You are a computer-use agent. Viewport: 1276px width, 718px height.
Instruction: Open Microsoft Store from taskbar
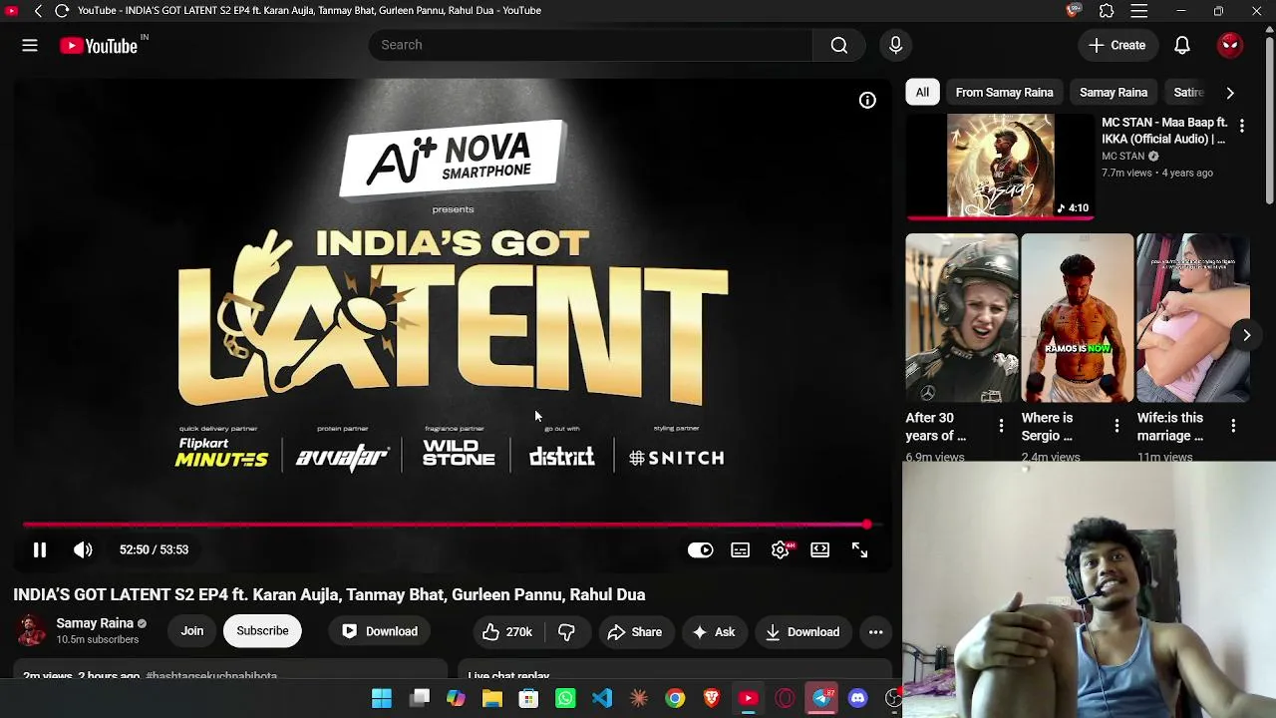[528, 698]
